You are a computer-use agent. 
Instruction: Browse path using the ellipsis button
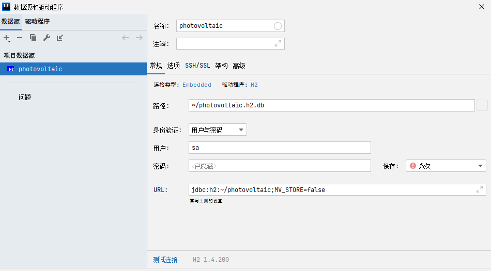[x=482, y=105]
